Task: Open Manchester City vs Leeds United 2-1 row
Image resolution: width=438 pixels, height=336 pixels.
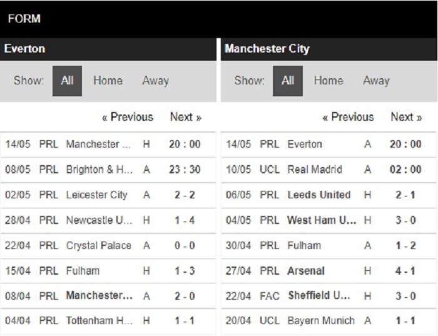Action: coord(328,195)
